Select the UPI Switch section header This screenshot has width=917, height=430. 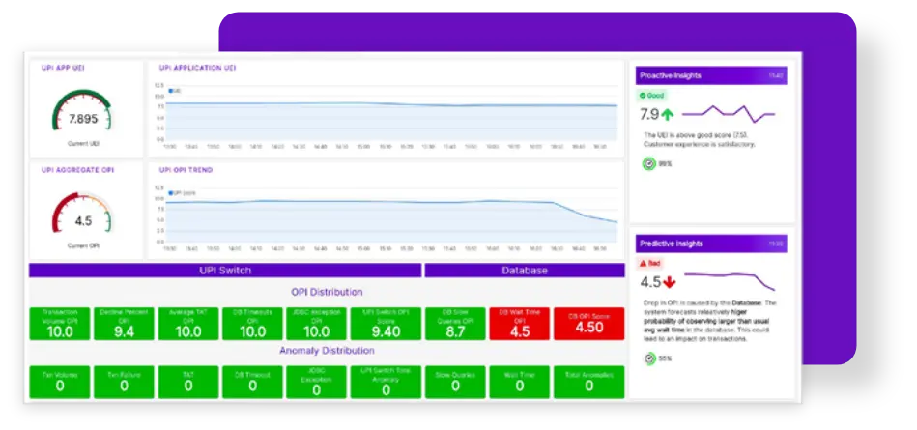pyautogui.click(x=225, y=271)
